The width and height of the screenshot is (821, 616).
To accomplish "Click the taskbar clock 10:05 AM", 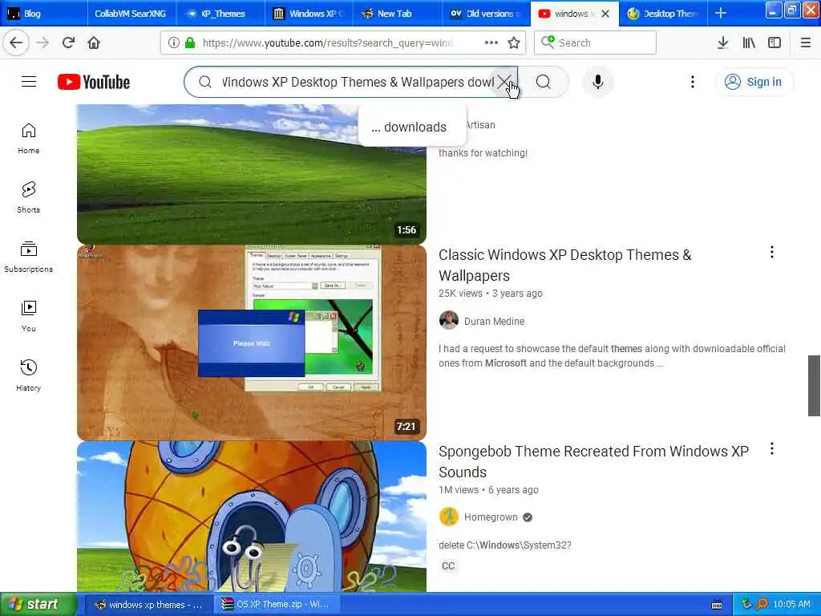I will pos(791,605).
